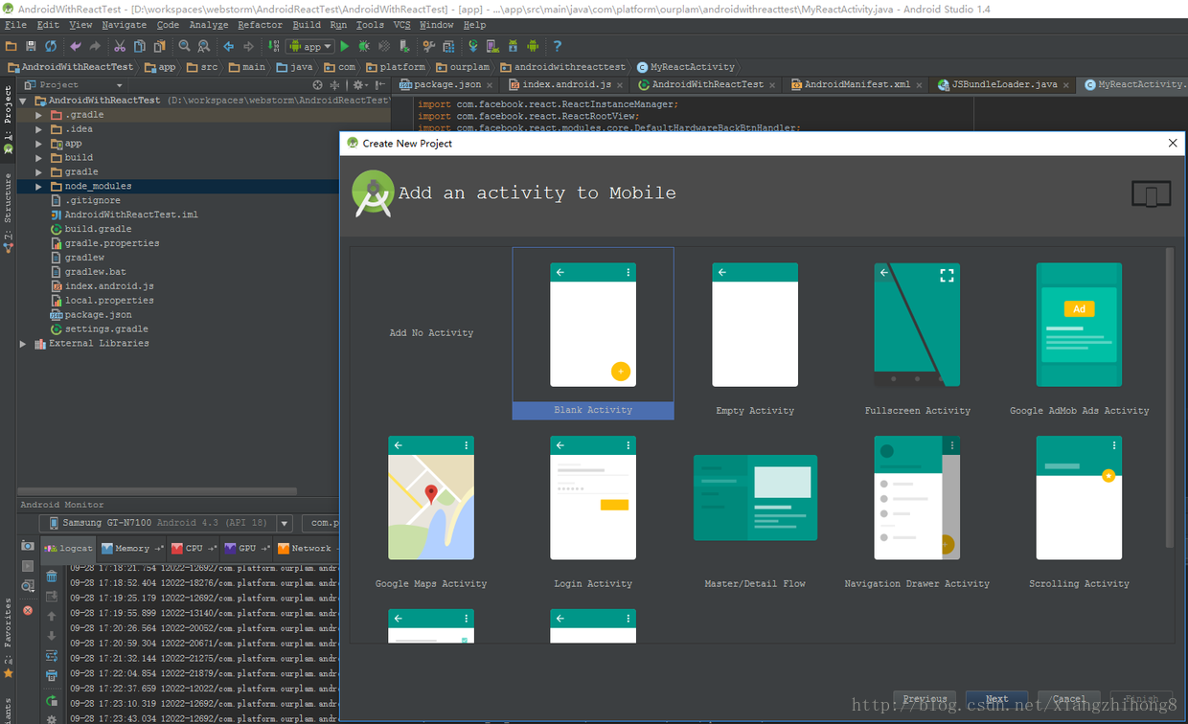
Task: Expand the .idea folder arrow
Action: [x=39, y=129]
